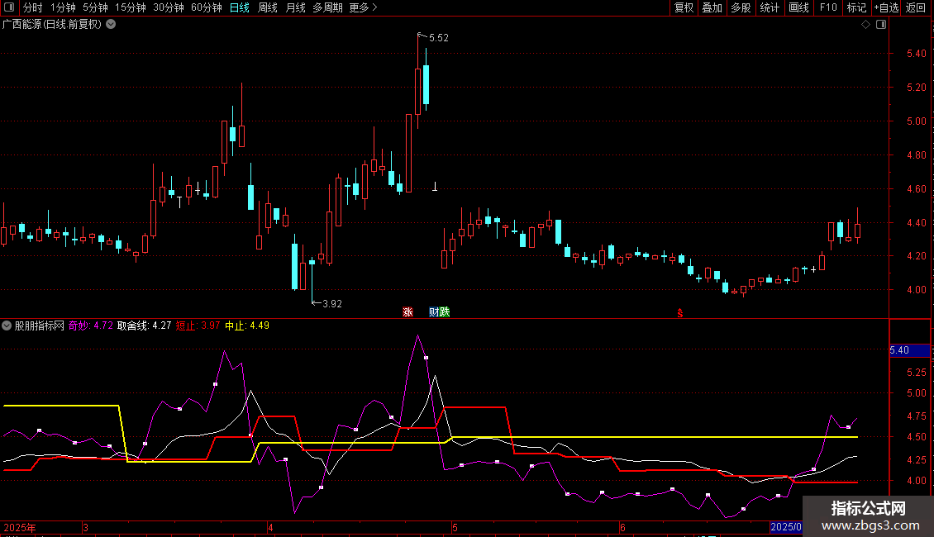The height and width of the screenshot is (537, 934).
Task: Click the 叠加 overlay button
Action: coord(712,7)
